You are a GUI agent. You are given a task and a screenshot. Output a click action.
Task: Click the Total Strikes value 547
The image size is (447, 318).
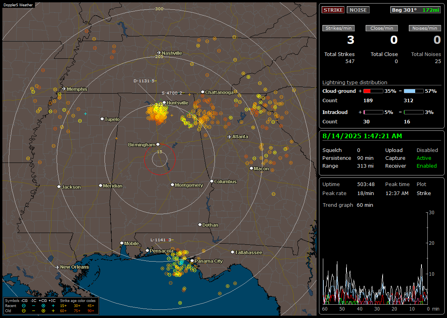click(x=350, y=61)
